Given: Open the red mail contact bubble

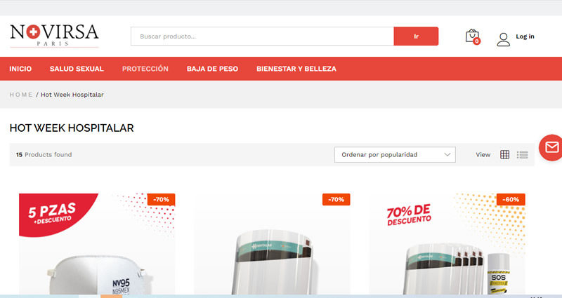Looking at the screenshot, I should (x=551, y=147).
